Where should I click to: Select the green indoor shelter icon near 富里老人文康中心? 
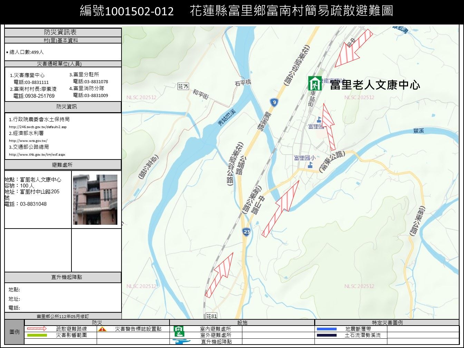tap(315, 83)
